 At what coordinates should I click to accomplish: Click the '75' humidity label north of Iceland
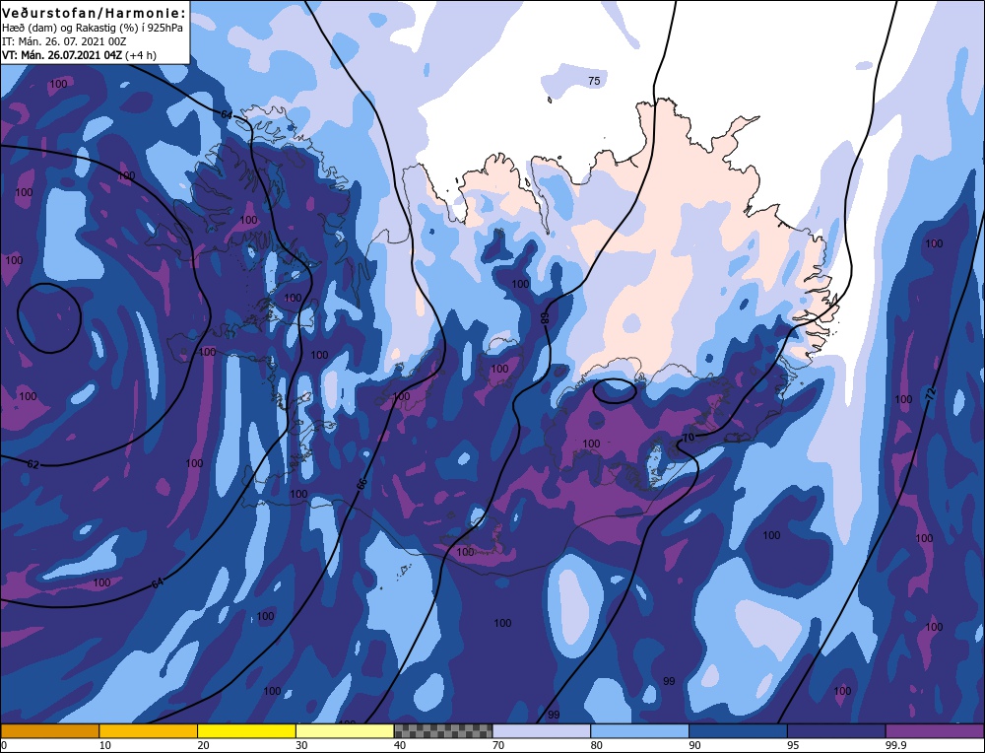(594, 81)
